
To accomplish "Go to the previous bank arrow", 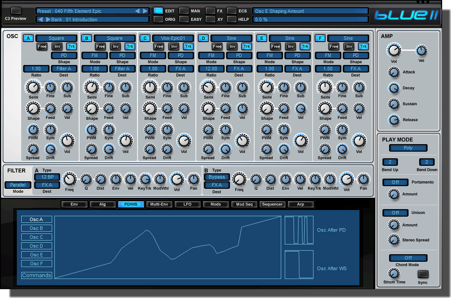I will [41, 19].
